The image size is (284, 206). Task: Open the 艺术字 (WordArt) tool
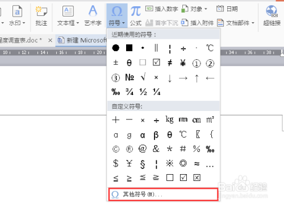click(93, 16)
